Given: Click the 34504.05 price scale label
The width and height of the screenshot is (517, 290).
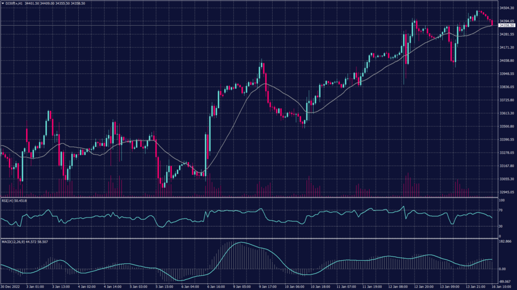Looking at the screenshot, I should click(506, 9).
